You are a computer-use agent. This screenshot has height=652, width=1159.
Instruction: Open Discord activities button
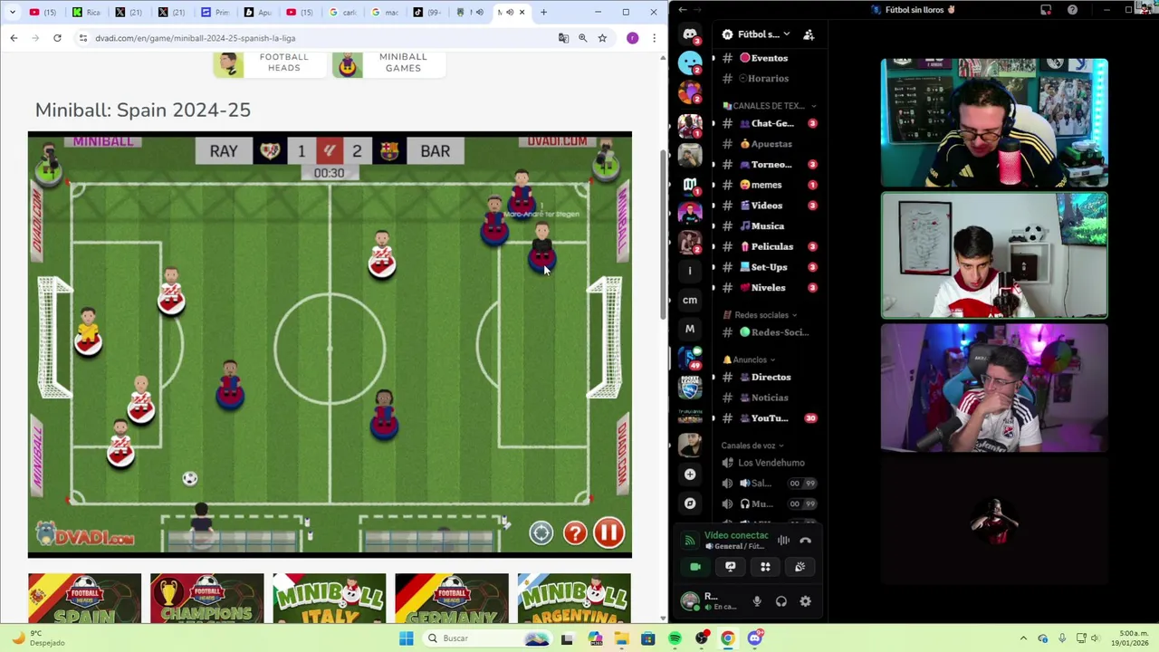[765, 567]
